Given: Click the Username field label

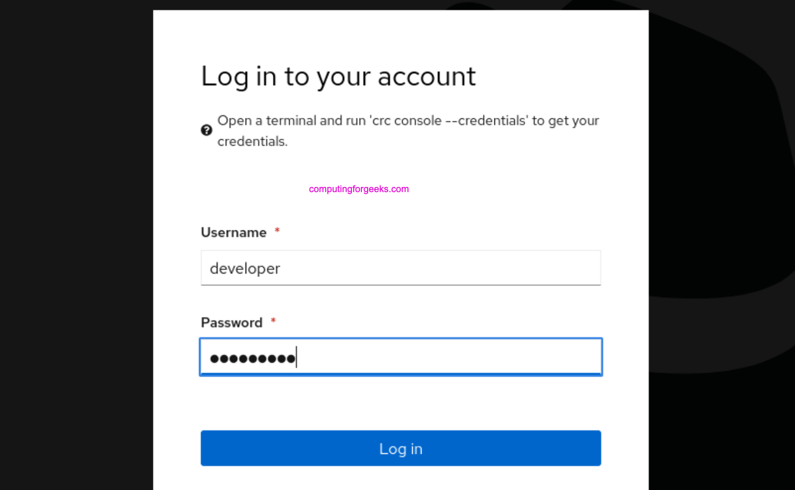Looking at the screenshot, I should pyautogui.click(x=234, y=232).
